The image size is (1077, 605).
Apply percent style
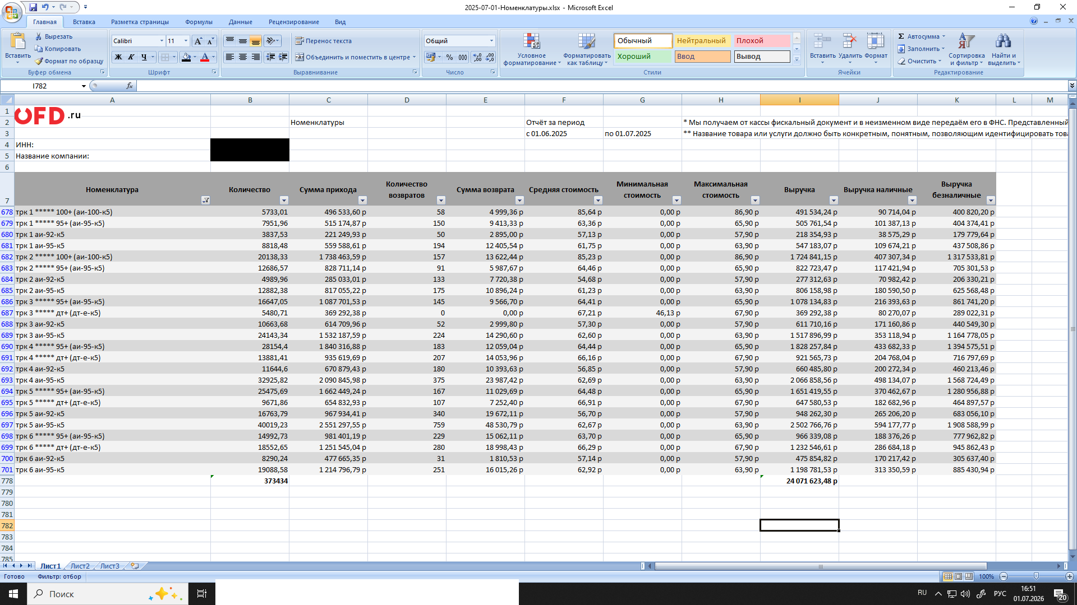point(450,57)
